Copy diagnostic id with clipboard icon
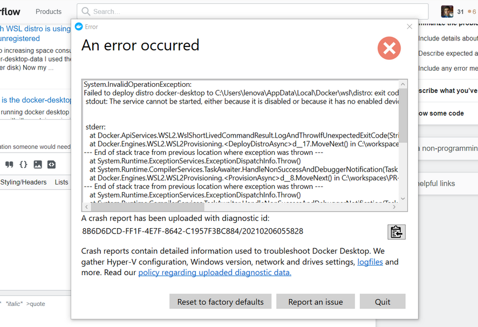Screen dimensions: 478x327 tap(397, 232)
